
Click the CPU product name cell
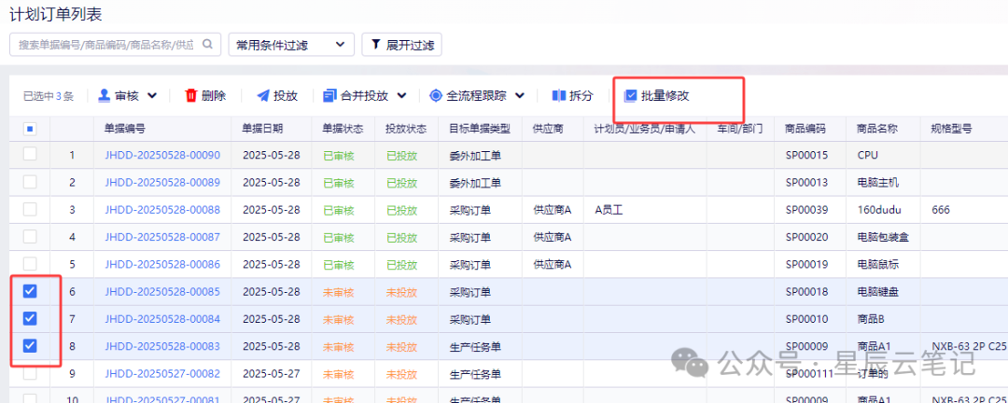tap(868, 155)
